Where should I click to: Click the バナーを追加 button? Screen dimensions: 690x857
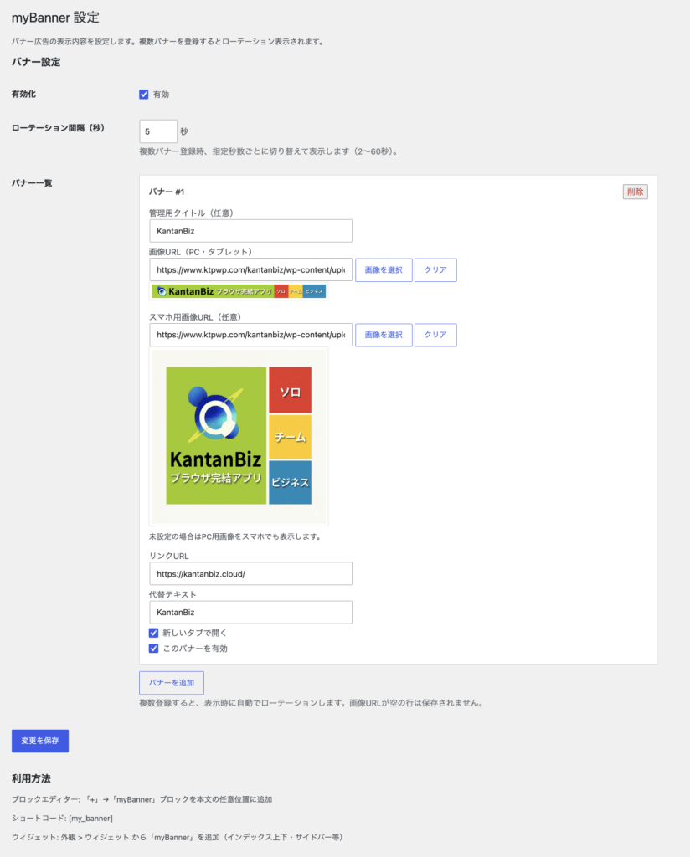pos(172,683)
